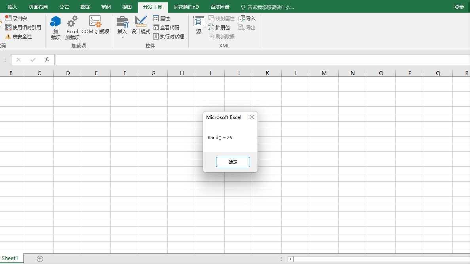The width and height of the screenshot is (470, 264).
Task: Click XML Export (导出)
Action: tap(247, 27)
